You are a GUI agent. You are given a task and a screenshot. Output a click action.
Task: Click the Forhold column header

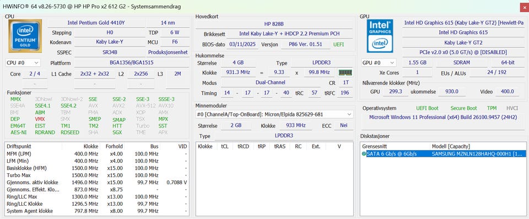pyautogui.click(x=112, y=146)
